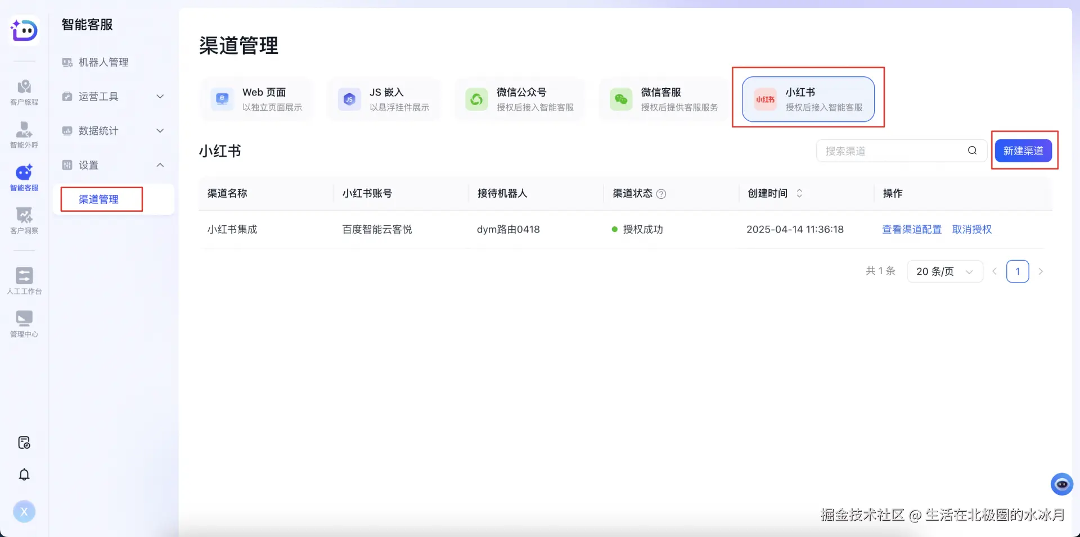This screenshot has width=1080, height=537.
Task: Expand the 运营工具 submenu chevron
Action: pos(160,97)
